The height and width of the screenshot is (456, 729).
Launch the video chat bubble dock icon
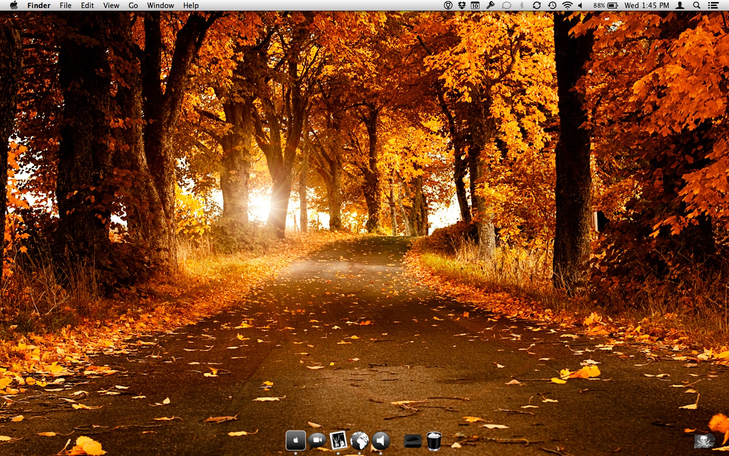point(317,440)
